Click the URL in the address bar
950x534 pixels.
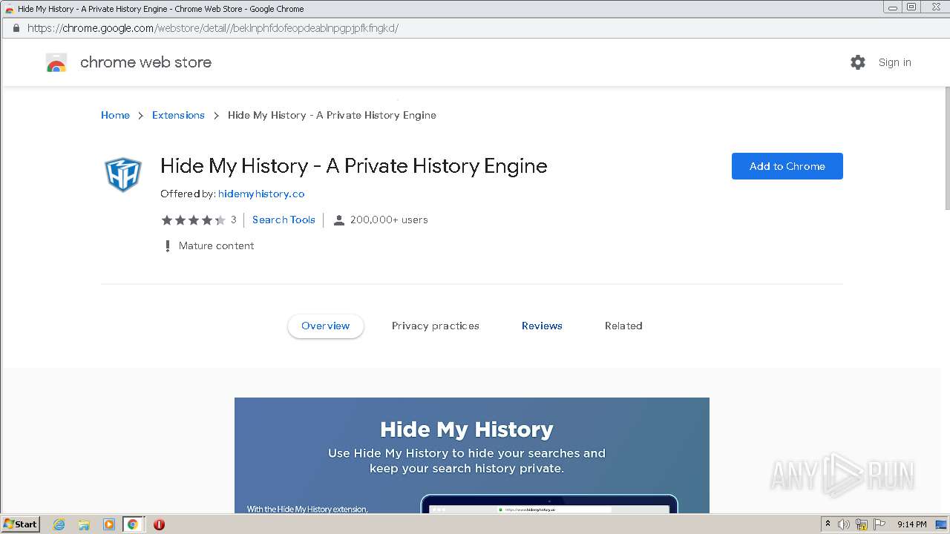(213, 28)
